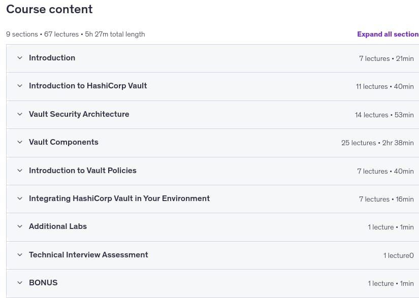Viewport: 419px width, 298px height.
Task: Click the 9 sections summary line
Action: (x=76, y=34)
